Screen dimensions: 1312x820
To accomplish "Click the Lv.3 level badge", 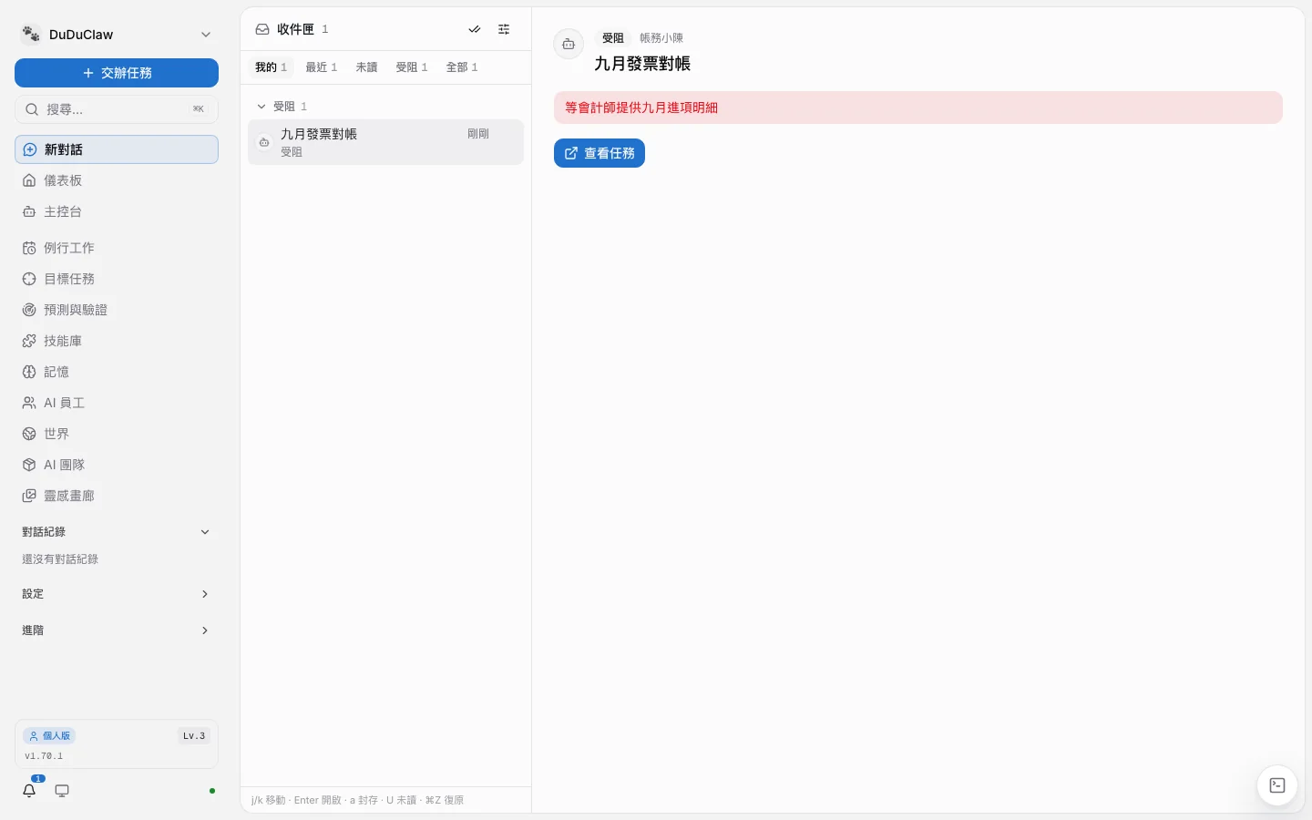I will coord(194,736).
